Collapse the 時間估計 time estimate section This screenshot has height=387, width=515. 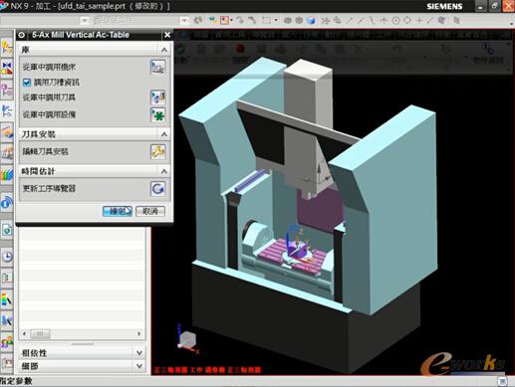pos(164,171)
